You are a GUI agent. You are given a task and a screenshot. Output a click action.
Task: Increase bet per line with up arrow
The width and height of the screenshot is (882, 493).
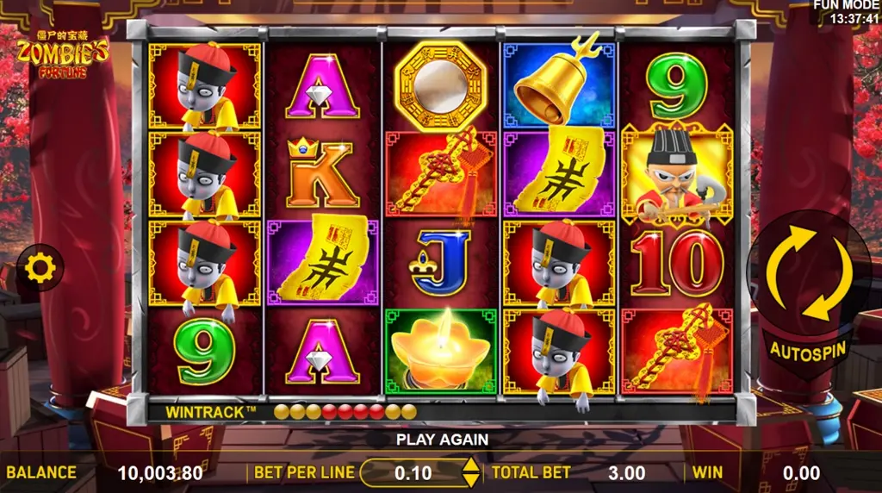(x=470, y=465)
